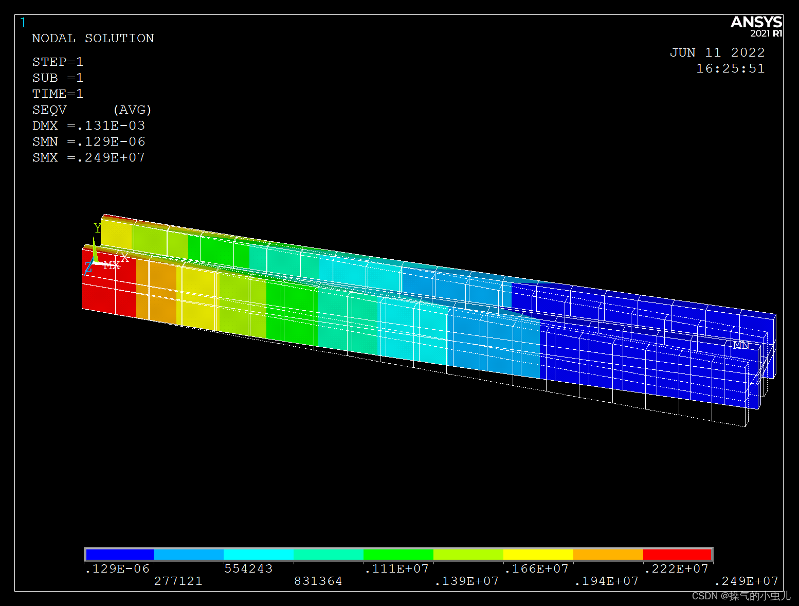Click the MN minimum stress marker

point(740,345)
